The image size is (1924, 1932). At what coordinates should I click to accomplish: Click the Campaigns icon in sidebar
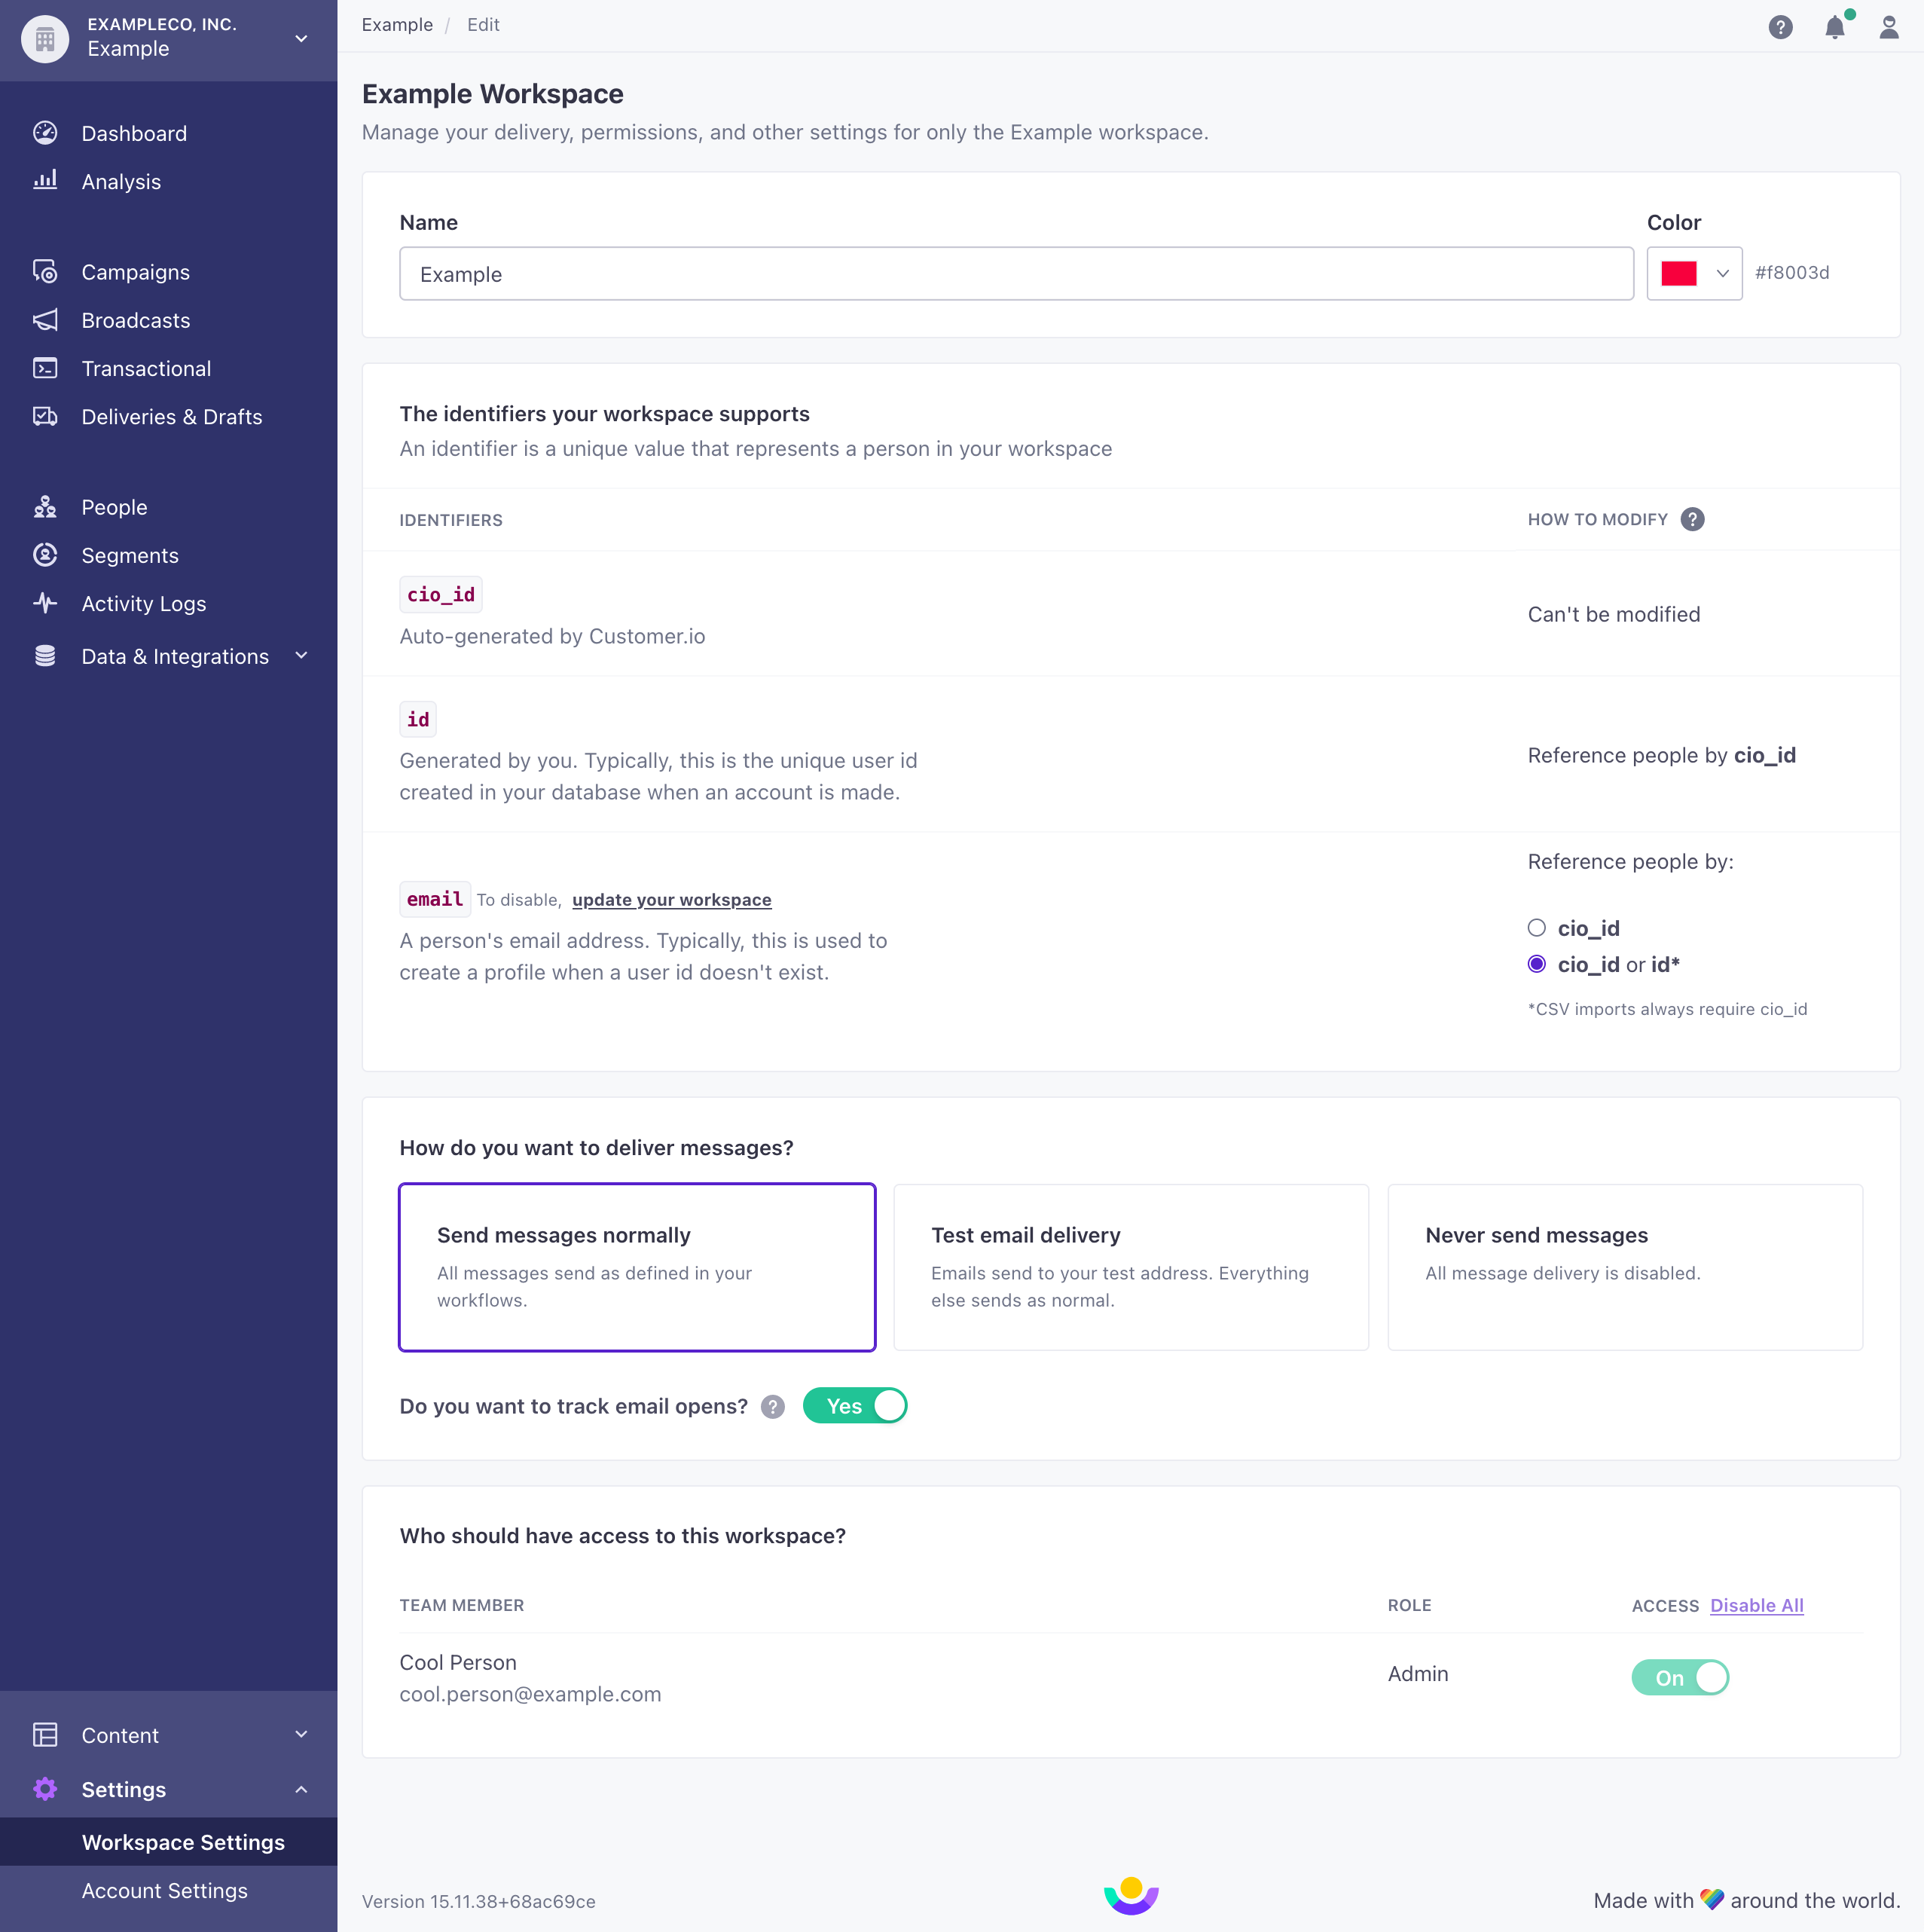45,271
